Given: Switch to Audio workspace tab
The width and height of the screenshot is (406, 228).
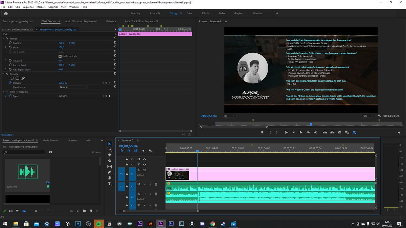Looking at the screenshot, I should tap(222, 13).
